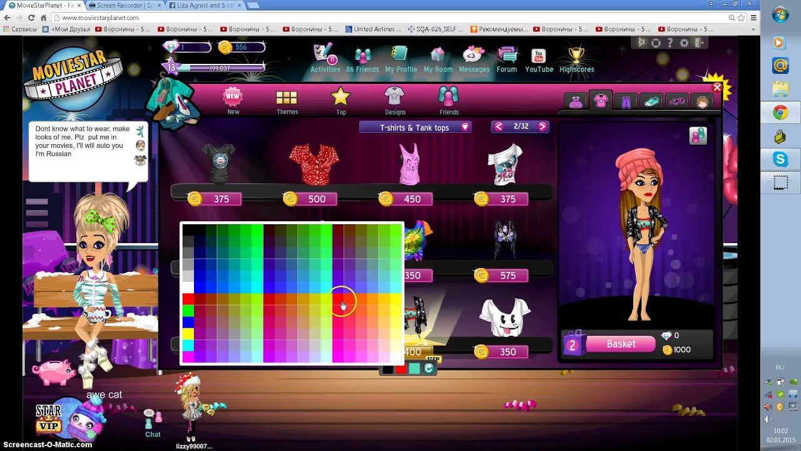Open the Messages speech bubble
This screenshot has width=801, height=451.
[x=474, y=55]
